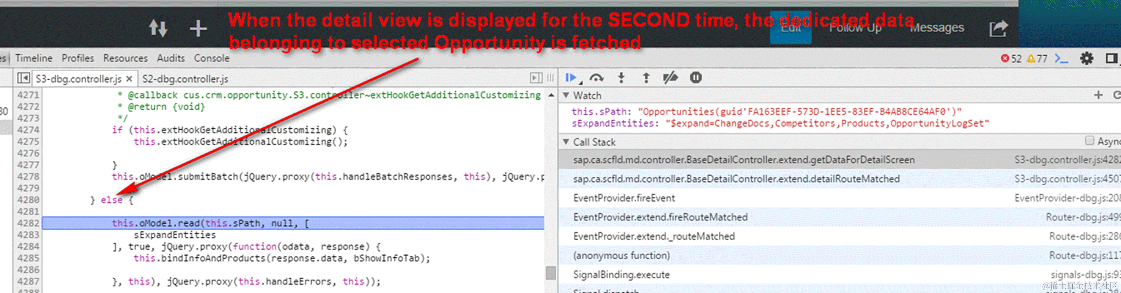Open S3-dbg.controller.js:4507 source link
Screen dimensions: 1121x293
click(x=1068, y=179)
